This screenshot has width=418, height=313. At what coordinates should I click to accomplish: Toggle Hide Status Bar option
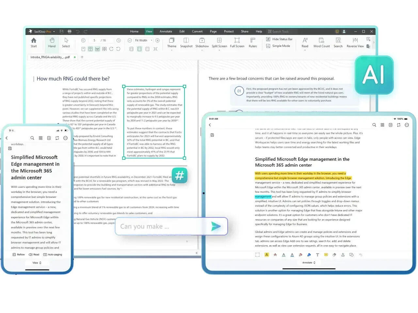click(x=280, y=39)
